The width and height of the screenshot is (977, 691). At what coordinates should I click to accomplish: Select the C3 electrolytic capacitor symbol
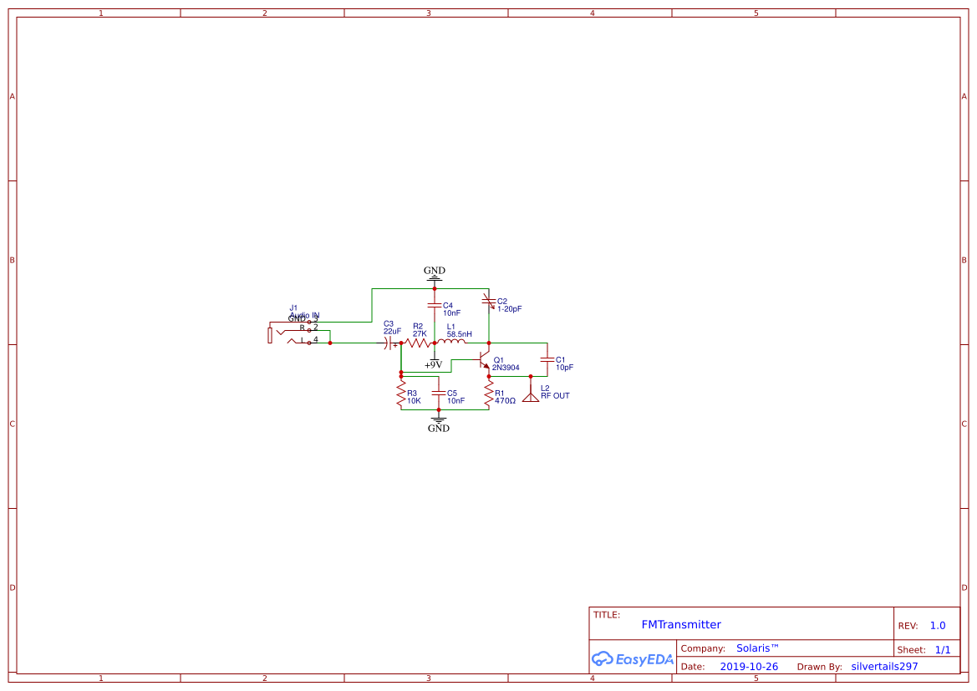coord(389,341)
